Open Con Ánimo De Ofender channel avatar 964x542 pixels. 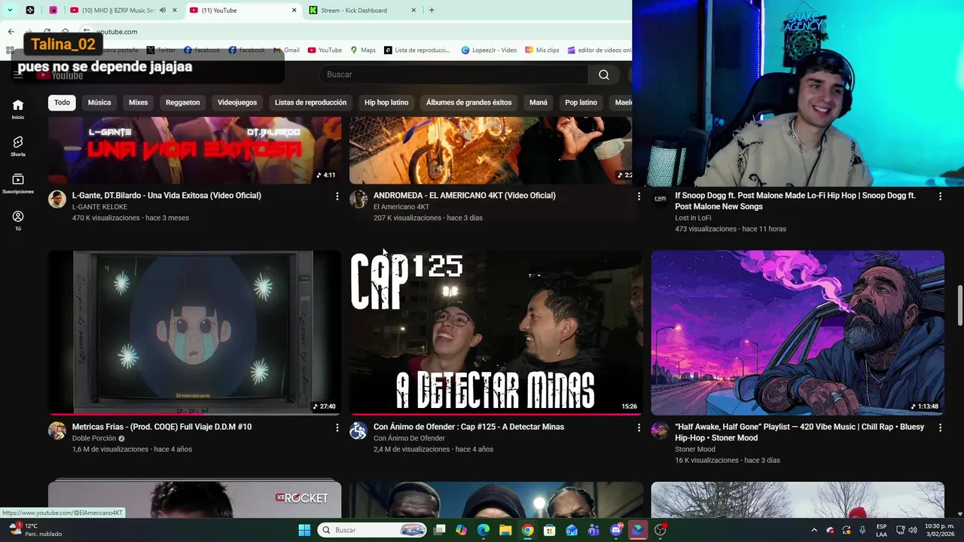(x=358, y=431)
